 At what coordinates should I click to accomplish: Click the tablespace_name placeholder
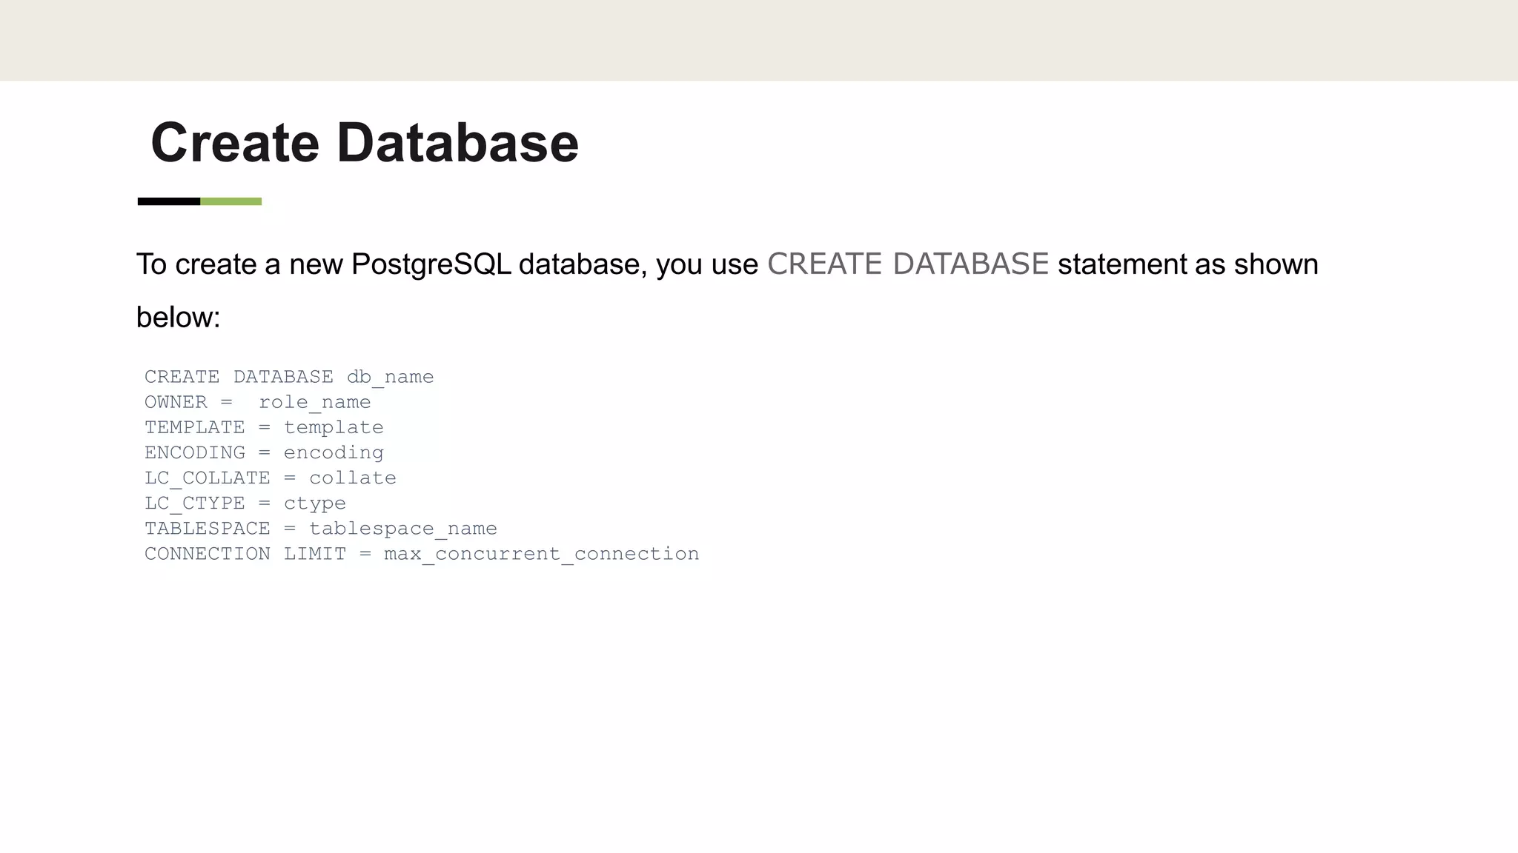(402, 529)
